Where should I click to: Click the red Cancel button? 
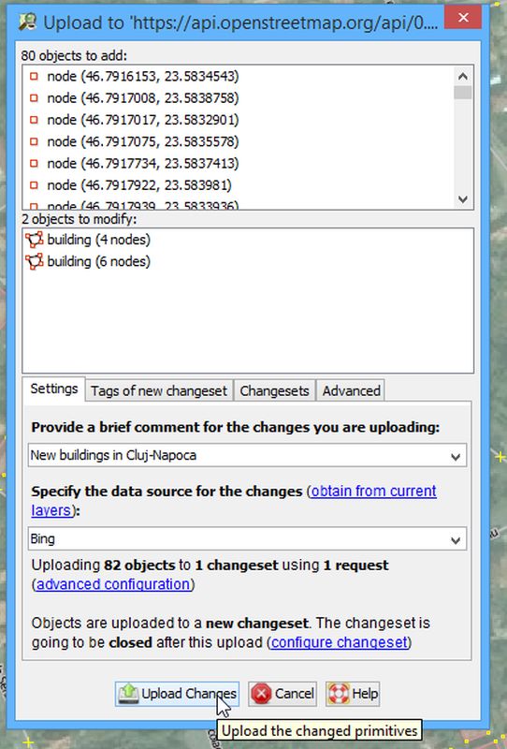click(282, 694)
